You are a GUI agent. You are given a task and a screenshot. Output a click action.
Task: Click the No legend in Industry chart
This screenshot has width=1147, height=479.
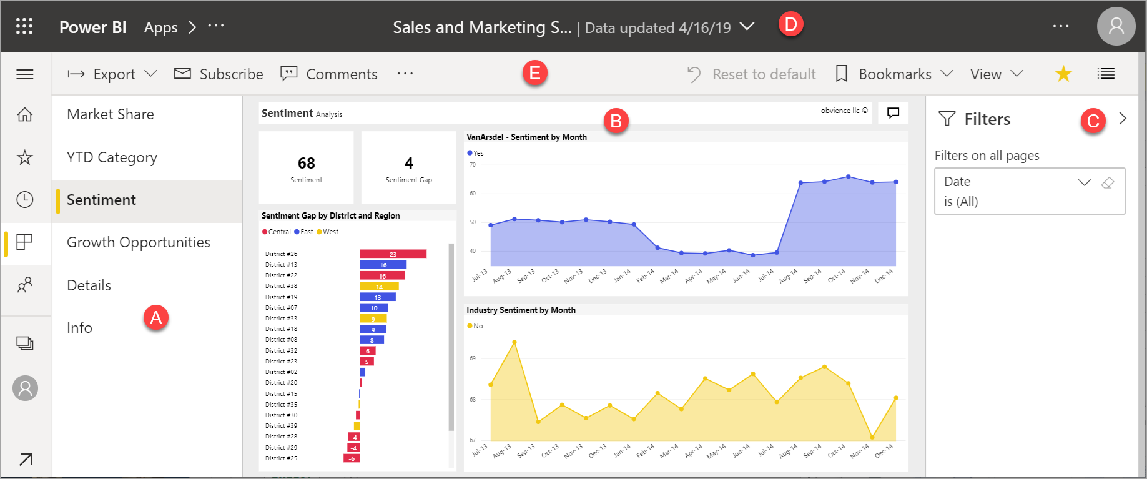(475, 326)
